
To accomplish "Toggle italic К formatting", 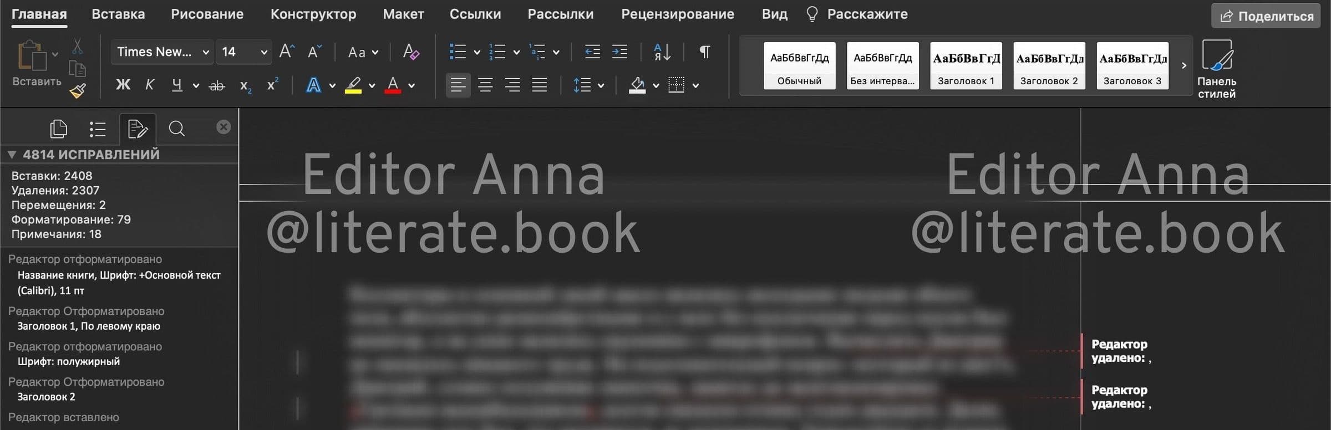I will (x=149, y=85).
